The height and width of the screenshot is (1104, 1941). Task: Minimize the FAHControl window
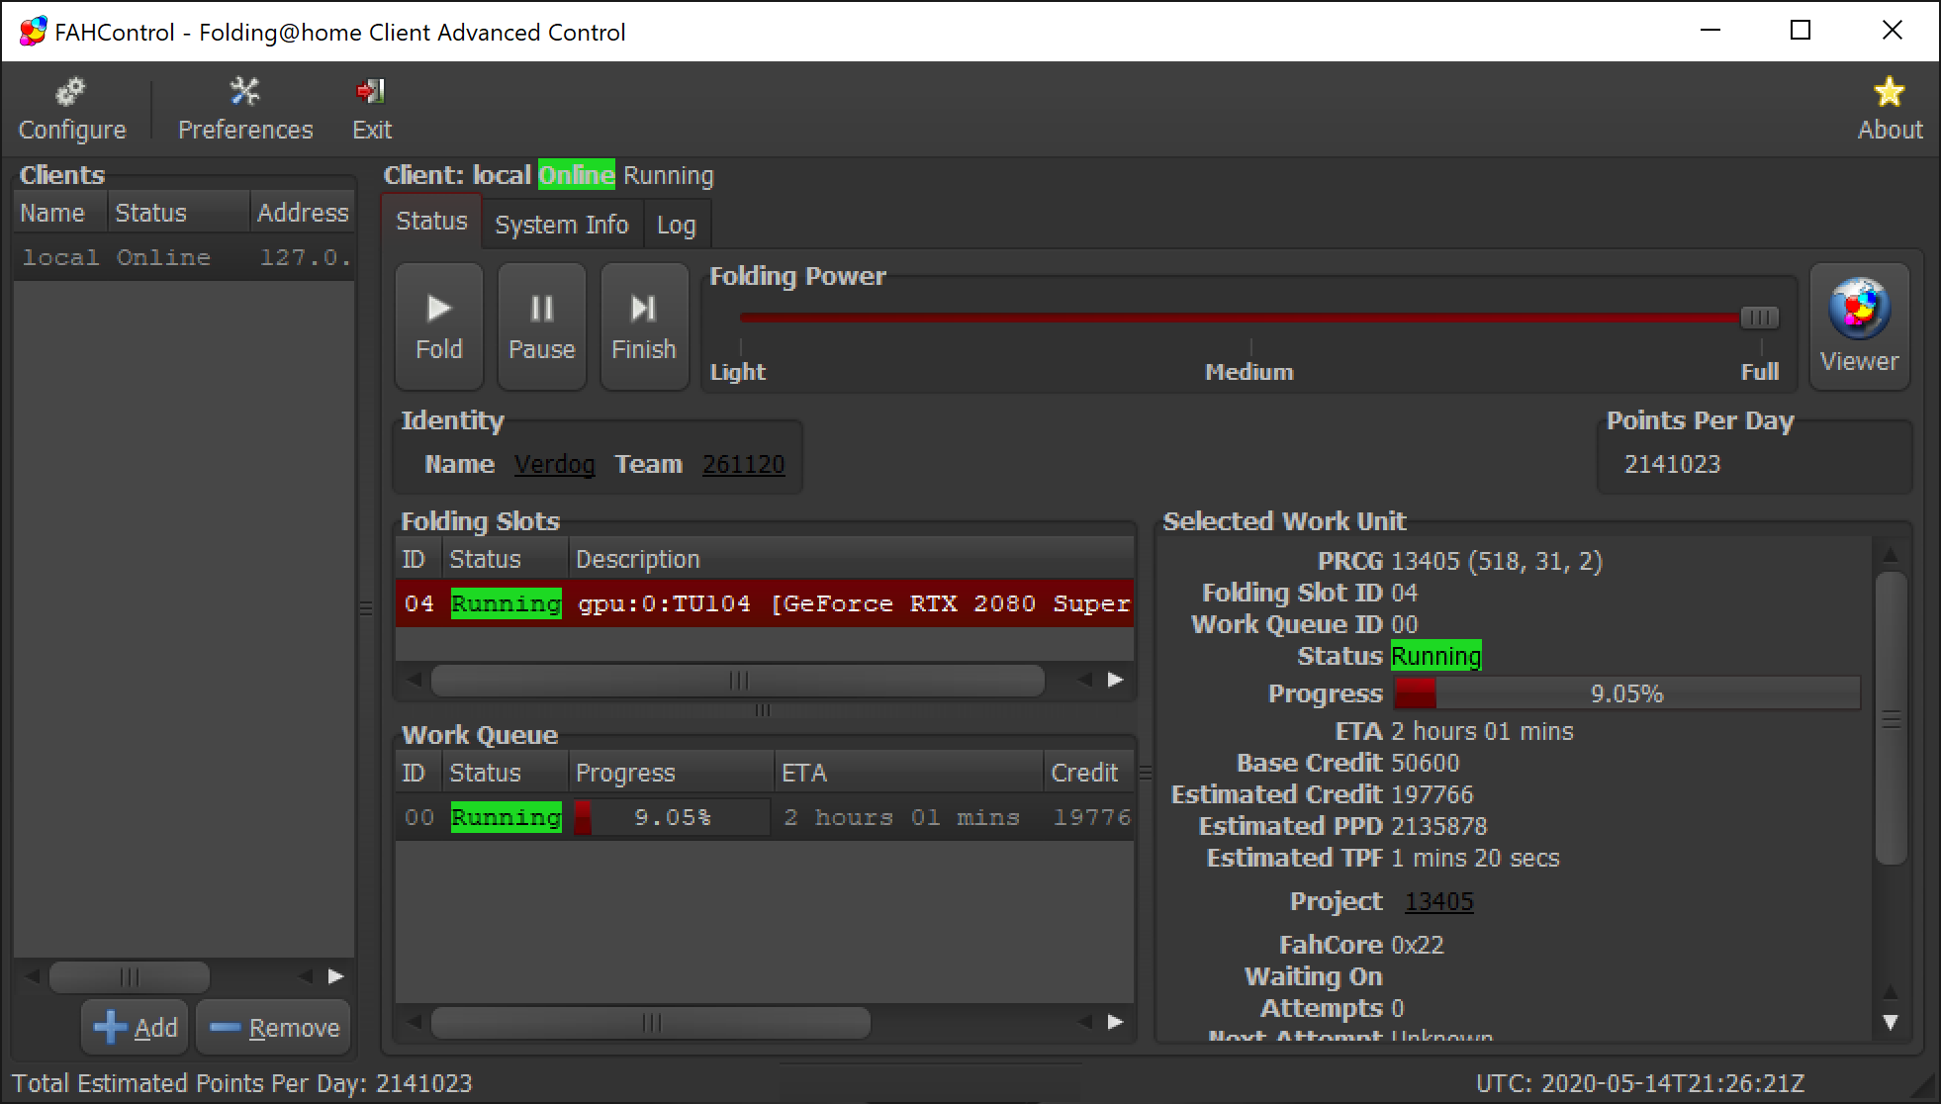coord(1710,31)
